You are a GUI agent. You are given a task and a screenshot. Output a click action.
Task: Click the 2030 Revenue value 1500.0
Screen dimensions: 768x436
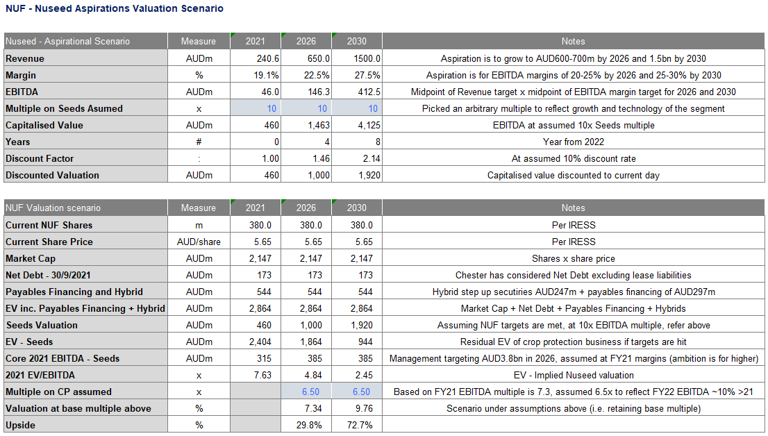pos(357,59)
